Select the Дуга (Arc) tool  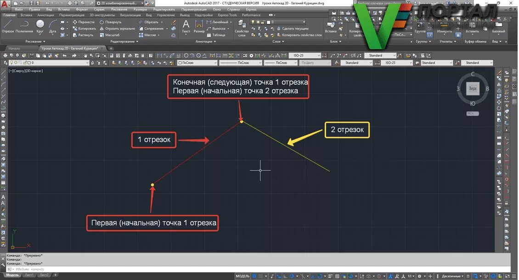tap(53, 27)
